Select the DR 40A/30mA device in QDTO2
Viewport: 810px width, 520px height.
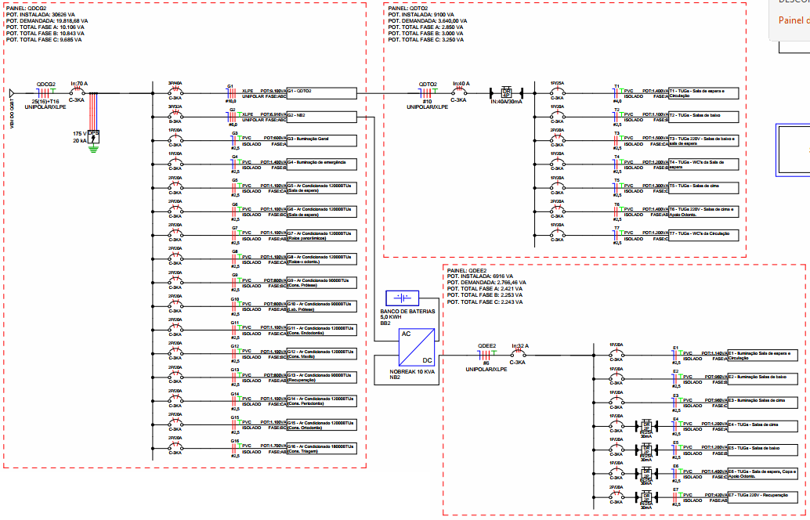(505, 92)
